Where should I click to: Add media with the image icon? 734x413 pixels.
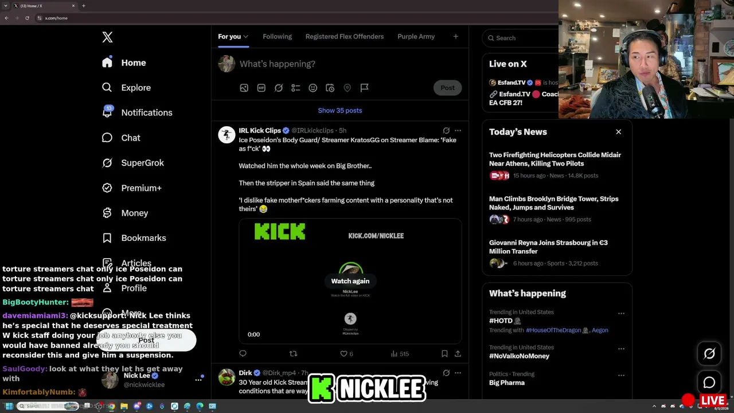pos(244,88)
